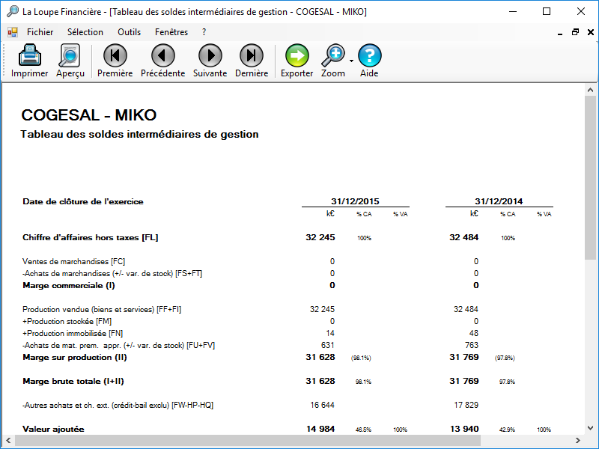Click 'Production vendue (biens et services)' label
599x449 pixels.
(x=102, y=309)
